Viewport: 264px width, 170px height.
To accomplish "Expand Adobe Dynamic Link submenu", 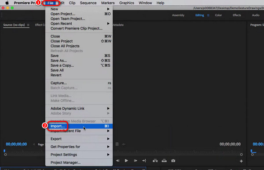I will (79, 109).
